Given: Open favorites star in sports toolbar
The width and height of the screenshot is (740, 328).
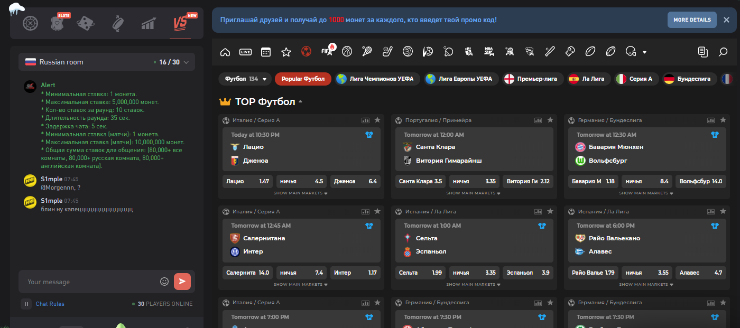Looking at the screenshot, I should (x=286, y=52).
